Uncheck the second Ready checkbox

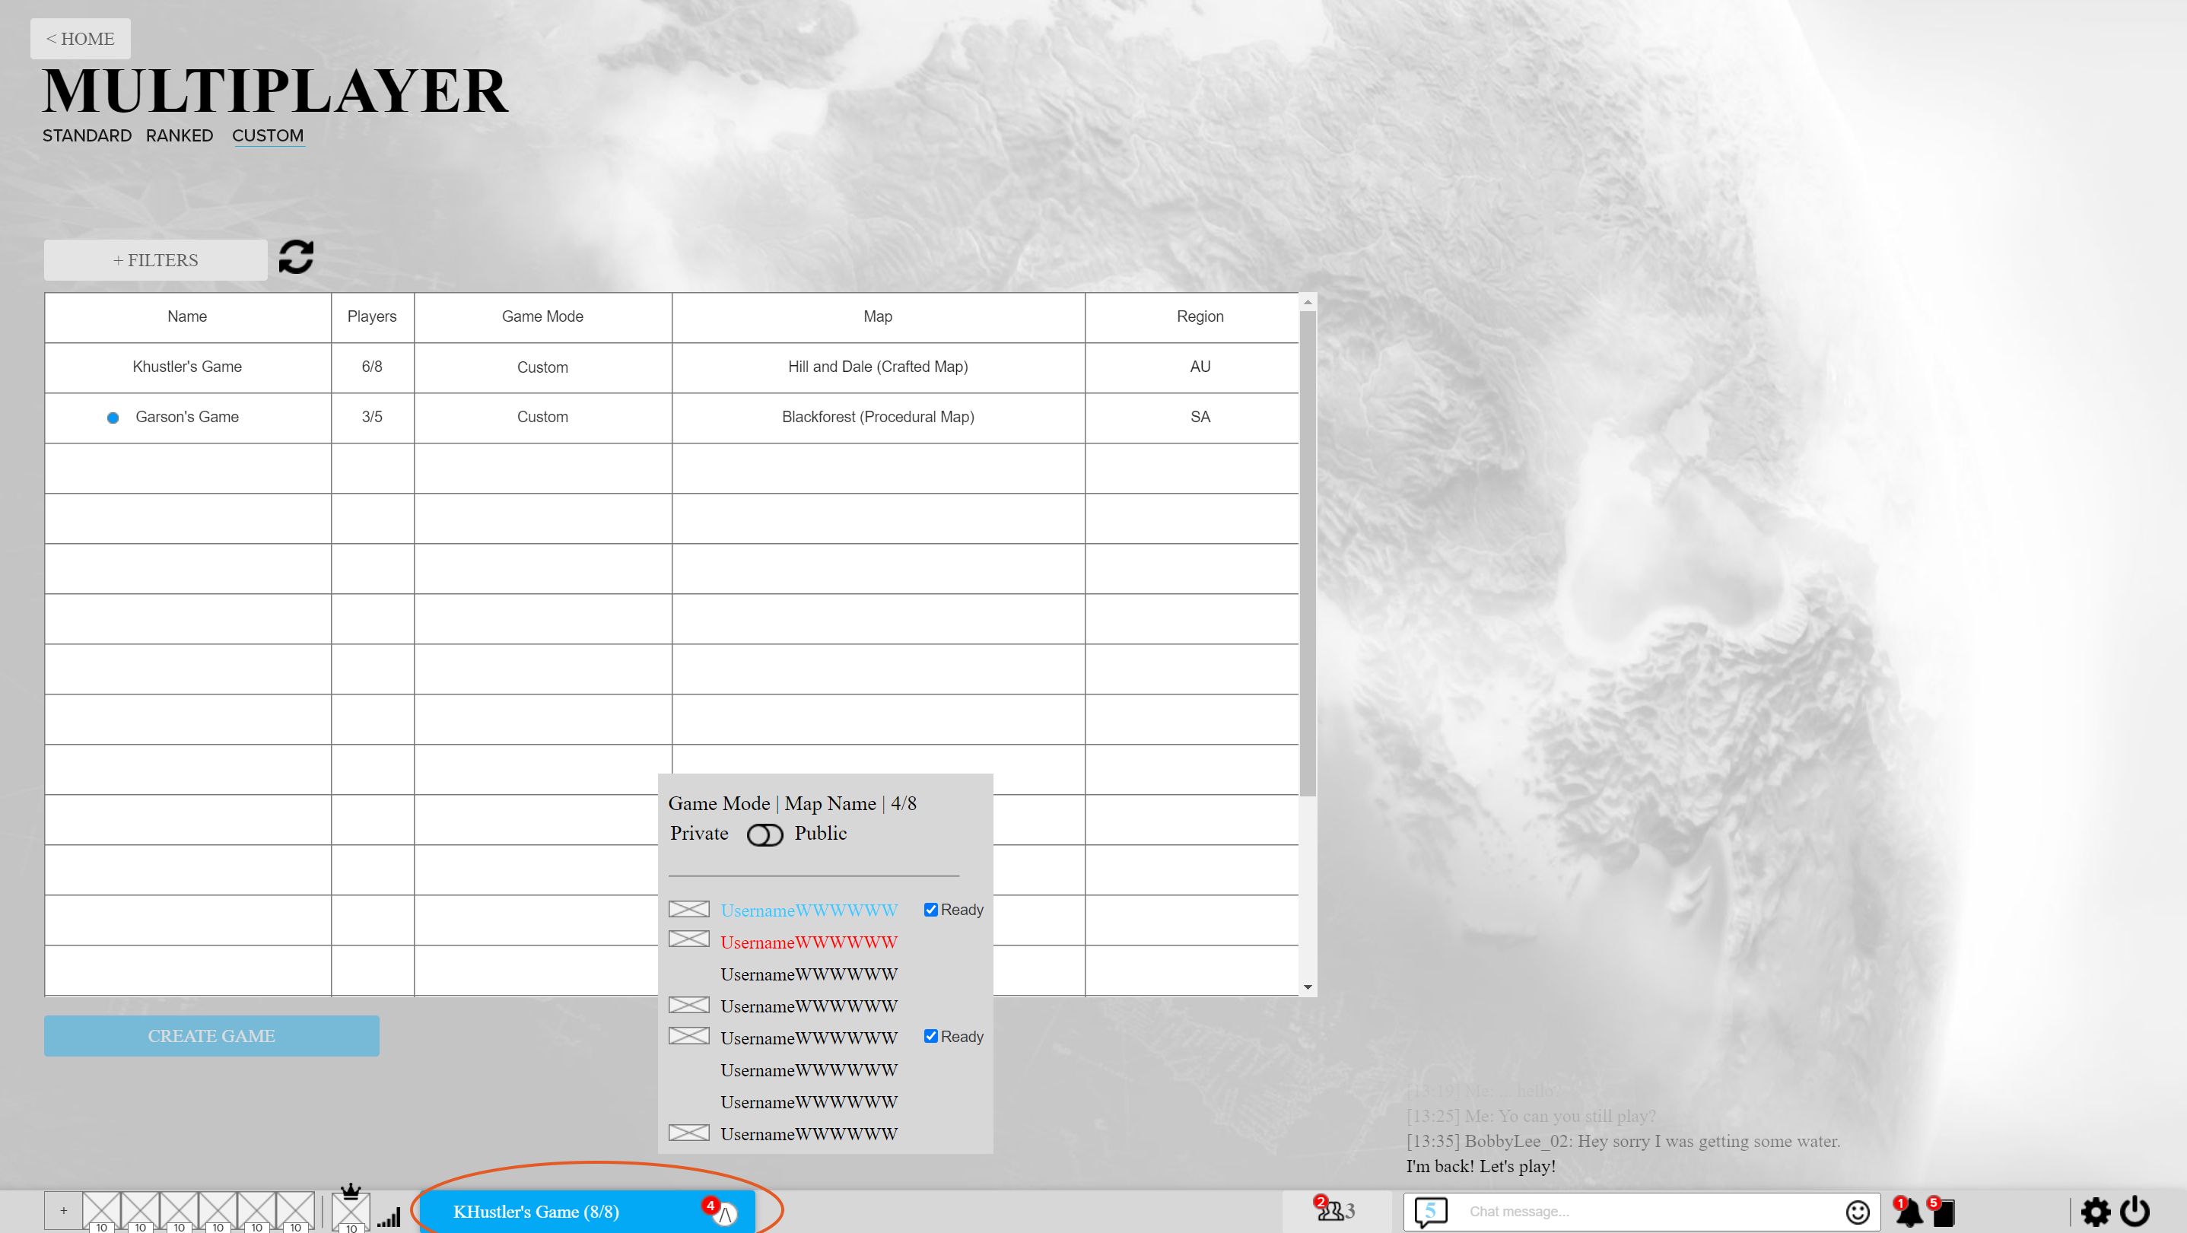coord(930,1035)
